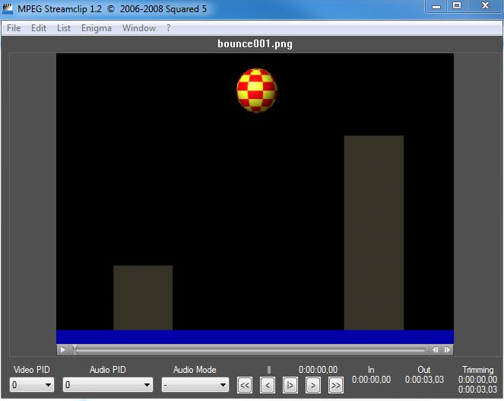Click the pause indicator above transport buttons
504x401 pixels.
pos(269,370)
